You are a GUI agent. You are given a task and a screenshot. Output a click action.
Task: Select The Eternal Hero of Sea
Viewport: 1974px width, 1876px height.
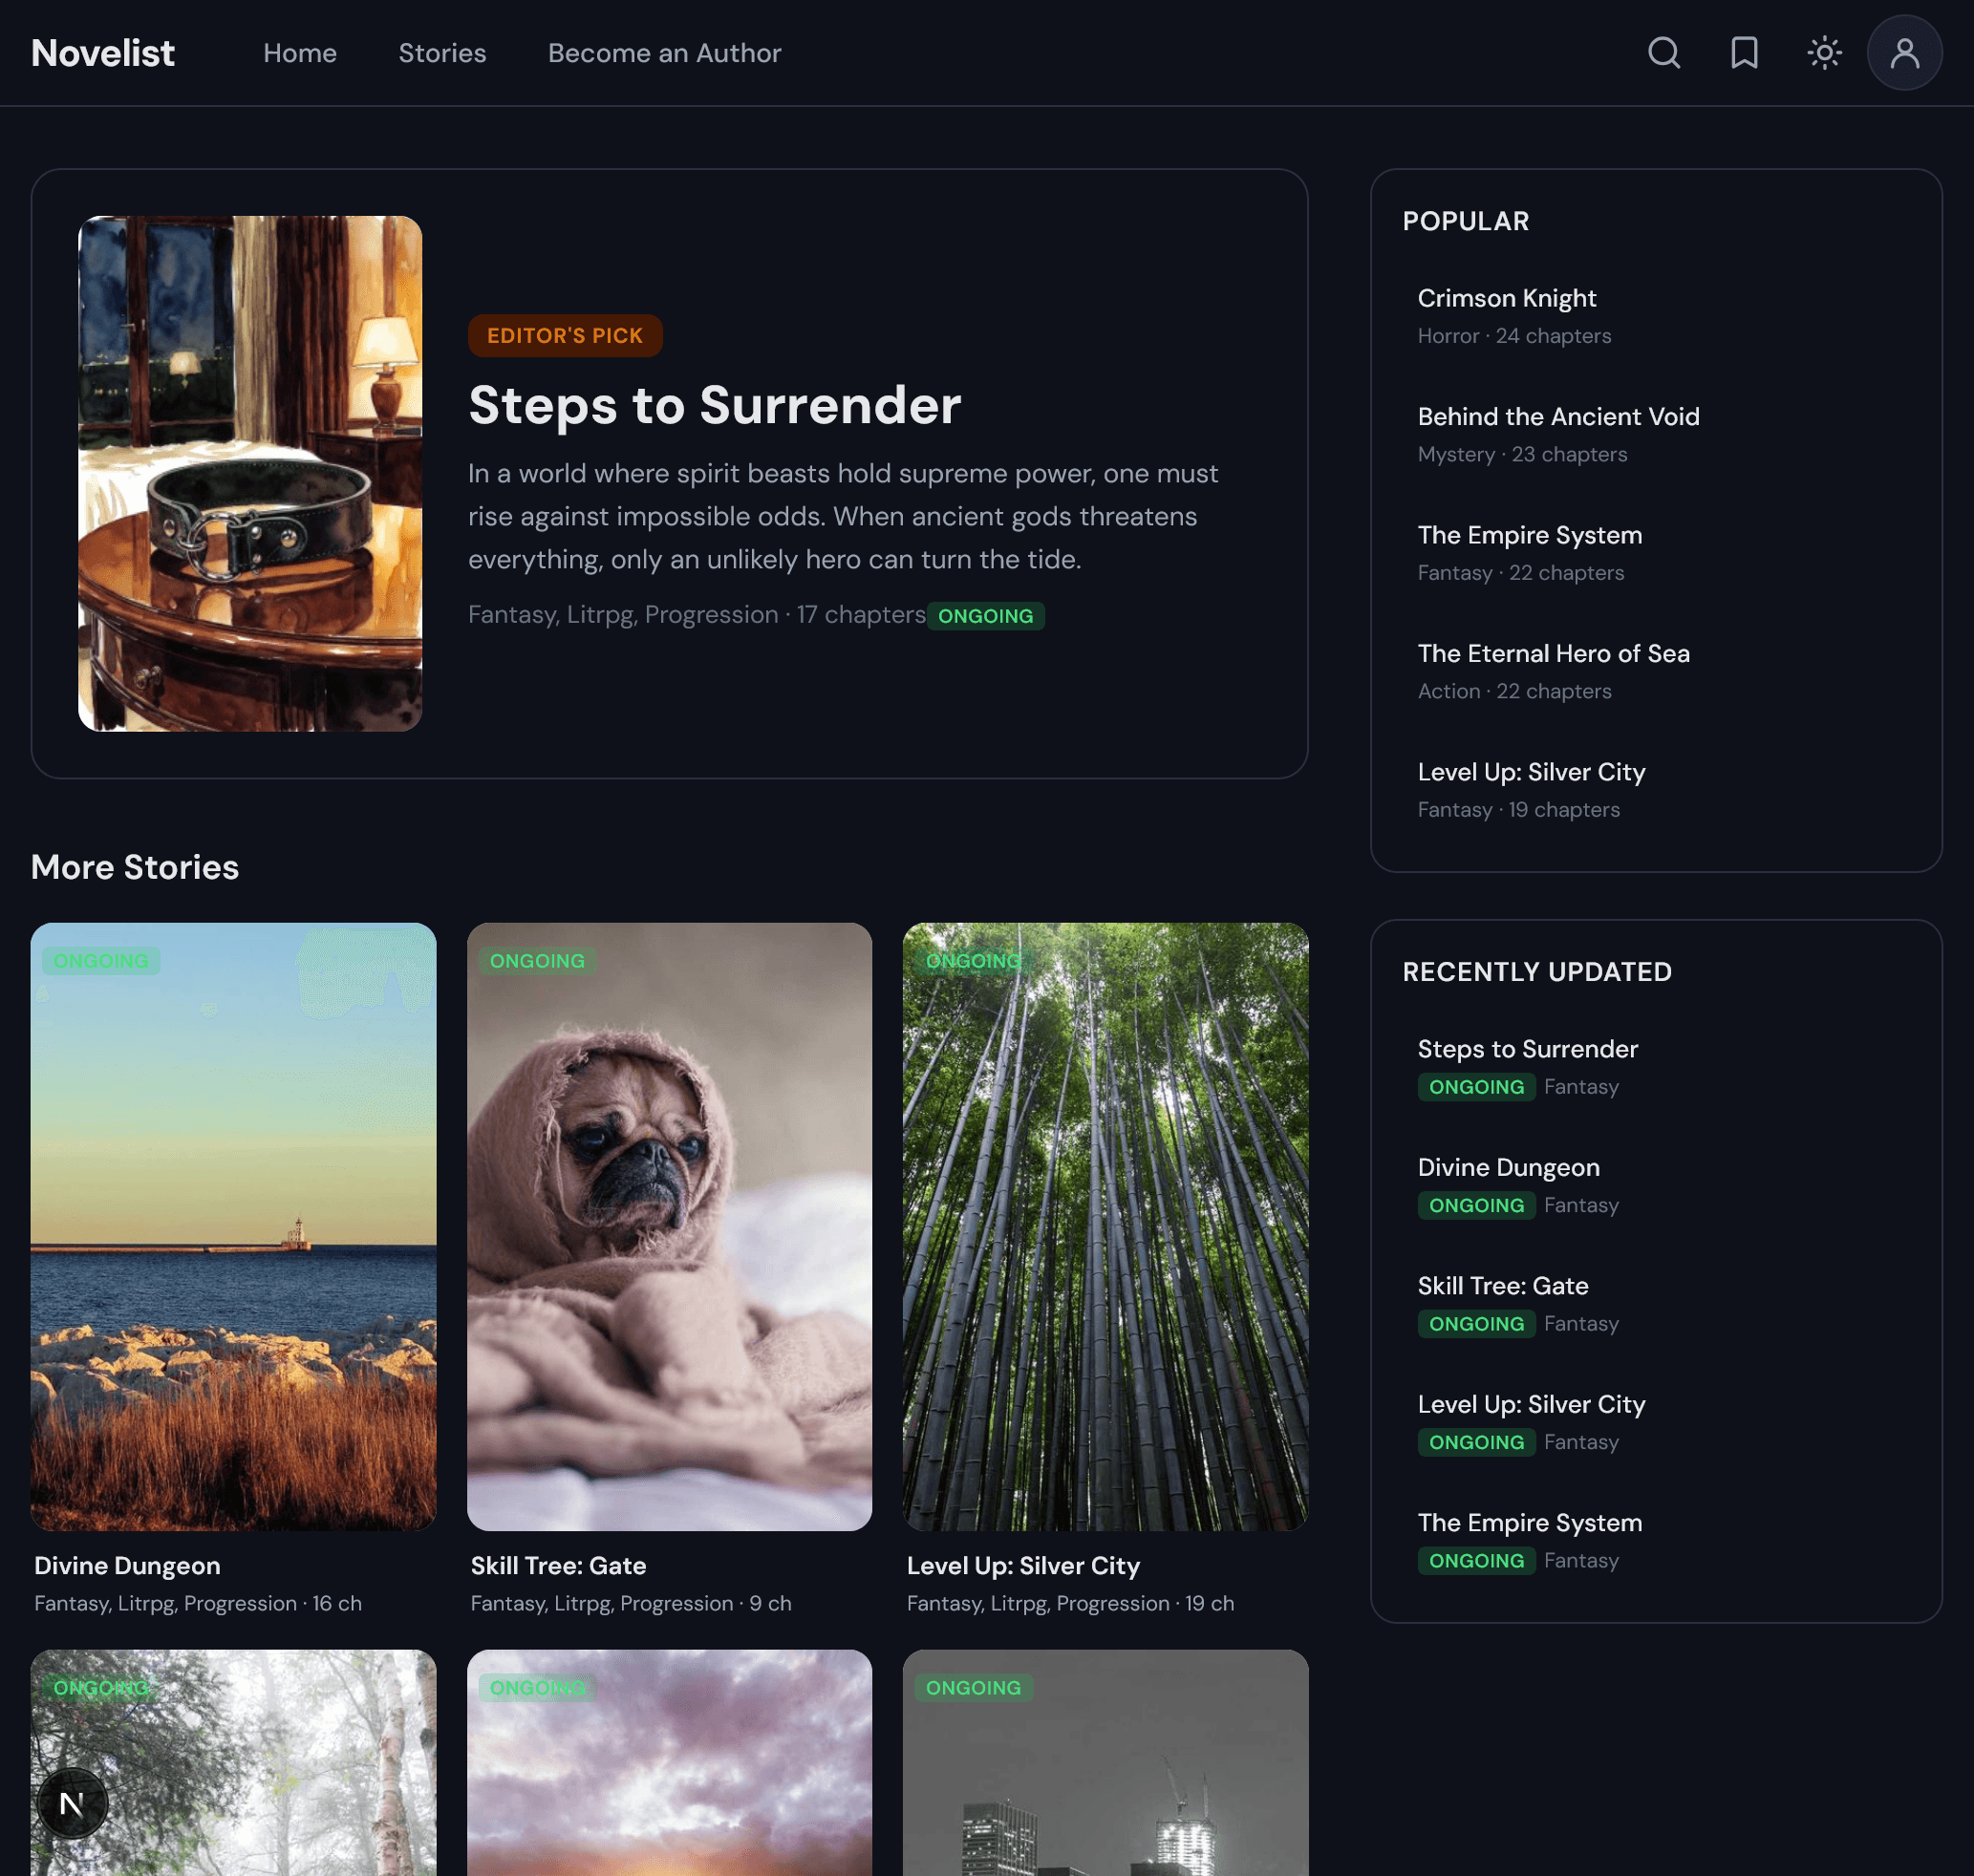click(x=1553, y=654)
